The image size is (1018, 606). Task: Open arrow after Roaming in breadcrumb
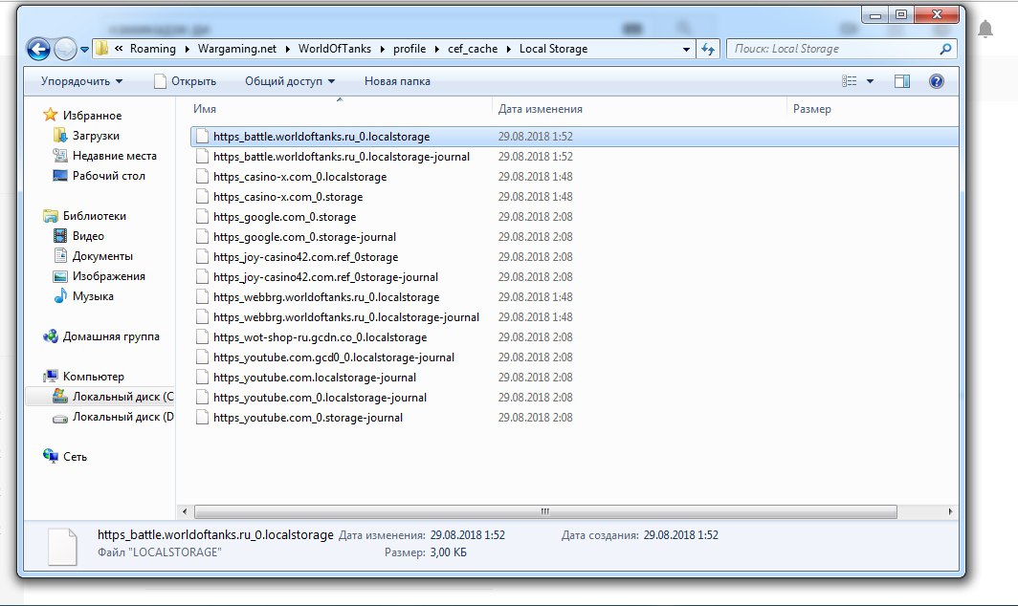[x=187, y=49]
